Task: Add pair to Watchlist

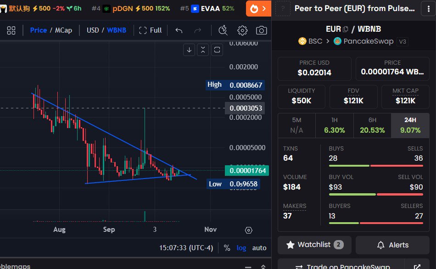Action: [314, 245]
